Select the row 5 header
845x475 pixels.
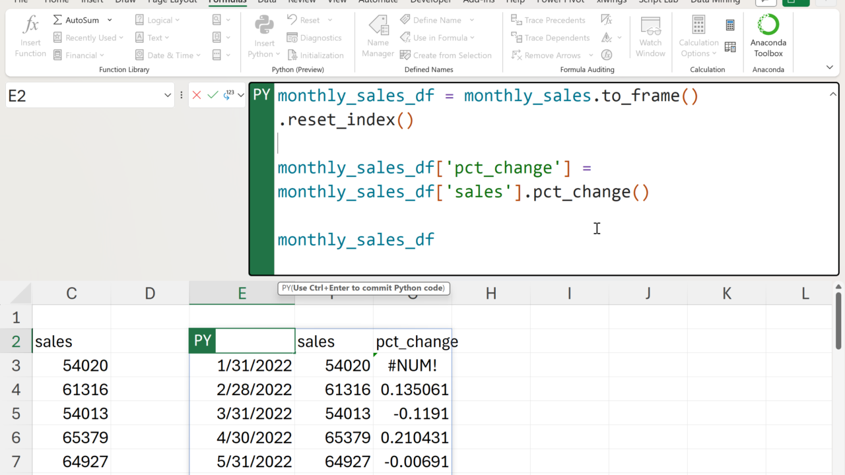pyautogui.click(x=16, y=414)
